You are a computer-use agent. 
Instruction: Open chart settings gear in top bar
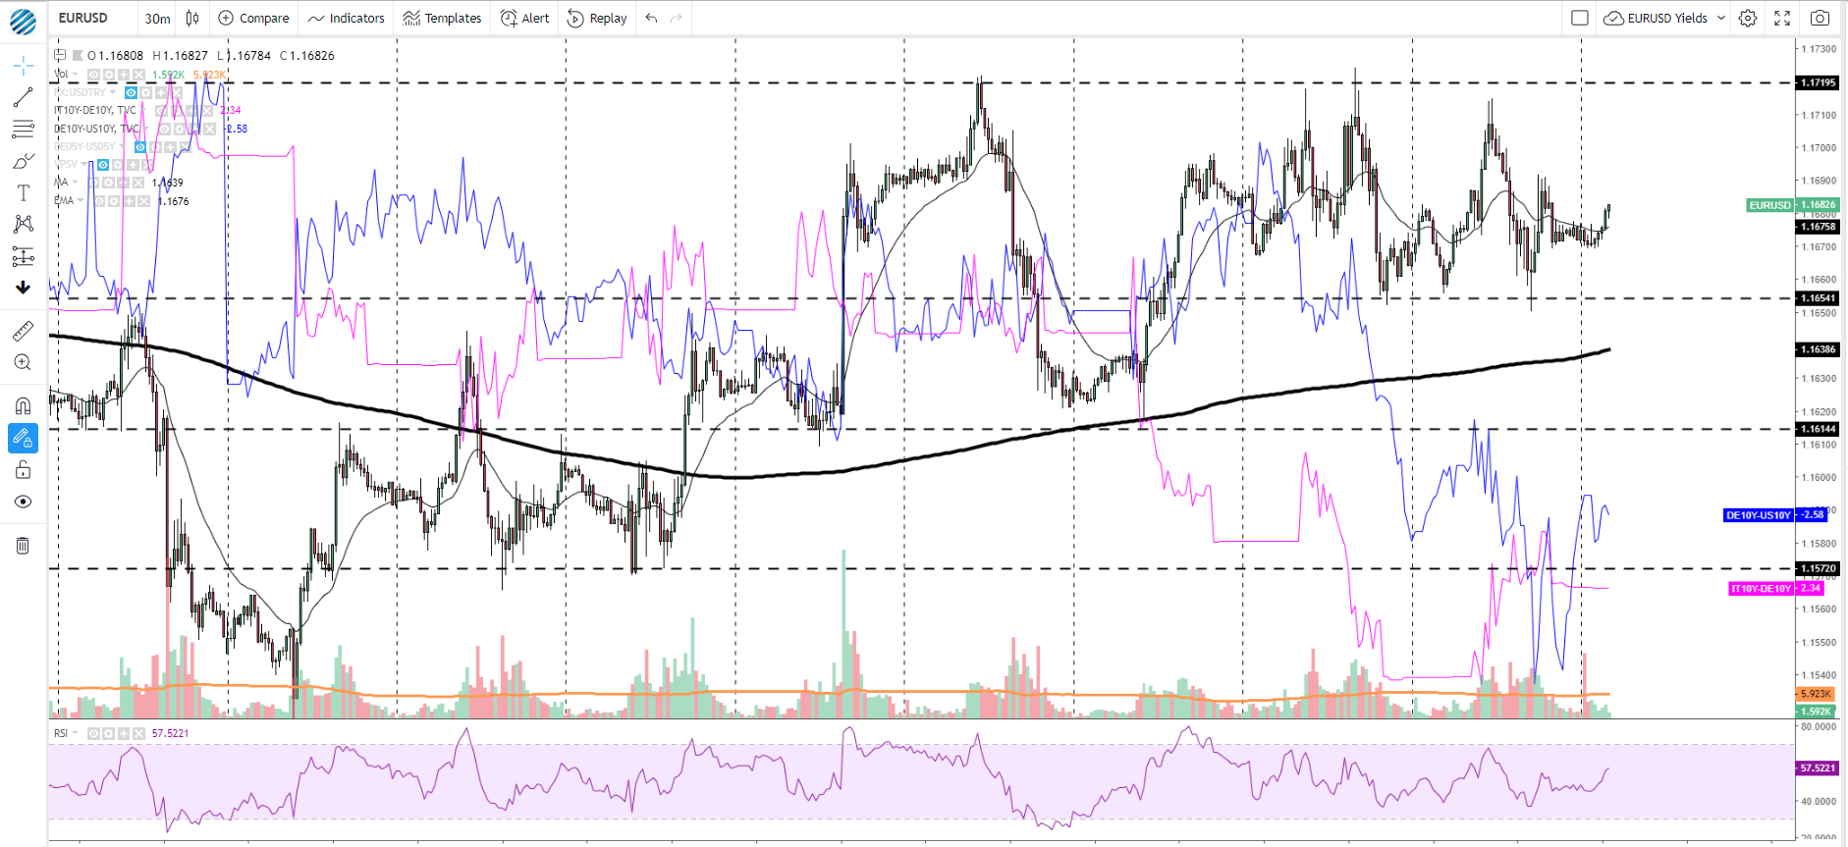1748,18
